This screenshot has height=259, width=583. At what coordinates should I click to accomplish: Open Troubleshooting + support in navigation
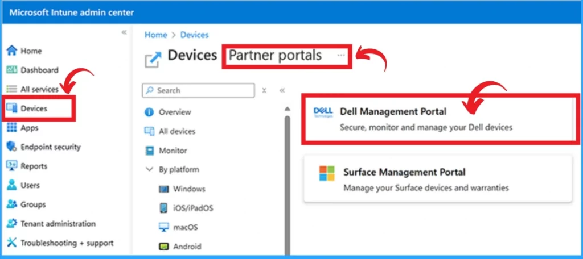(x=67, y=243)
